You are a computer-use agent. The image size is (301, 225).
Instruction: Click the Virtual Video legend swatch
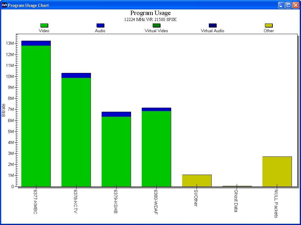tap(156, 25)
